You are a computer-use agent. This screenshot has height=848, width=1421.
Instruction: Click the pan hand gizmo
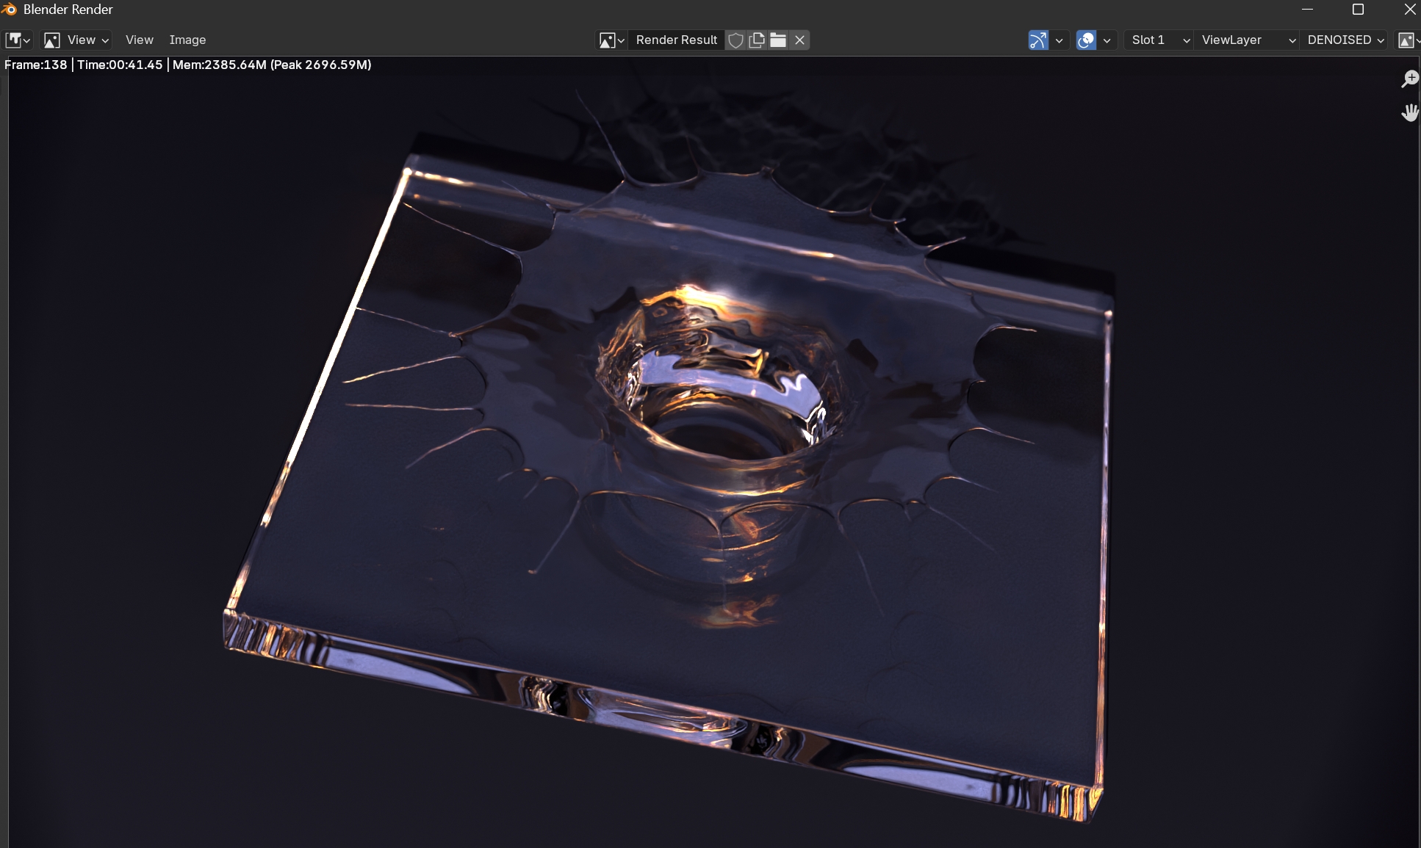pyautogui.click(x=1409, y=112)
